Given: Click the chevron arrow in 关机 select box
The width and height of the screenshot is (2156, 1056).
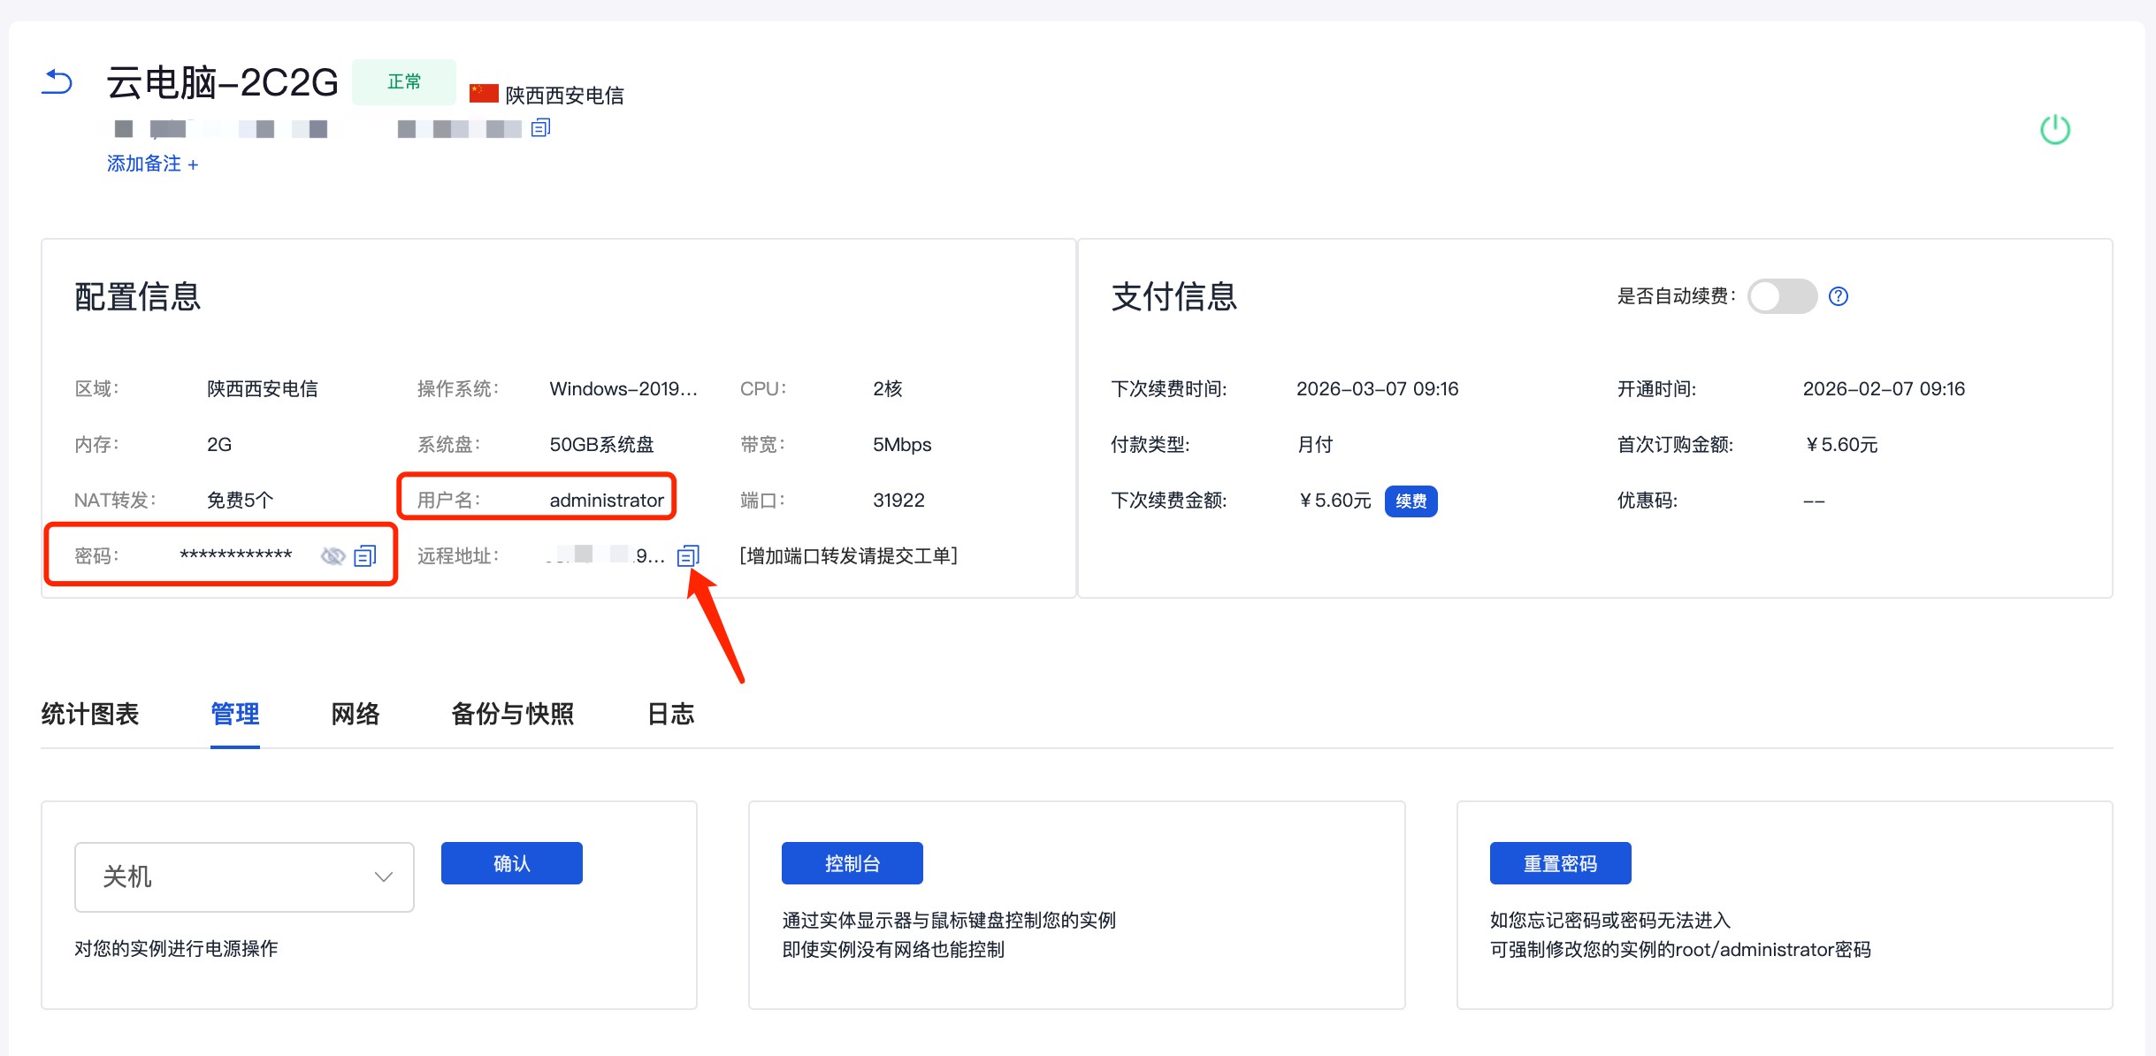Looking at the screenshot, I should pos(383,876).
